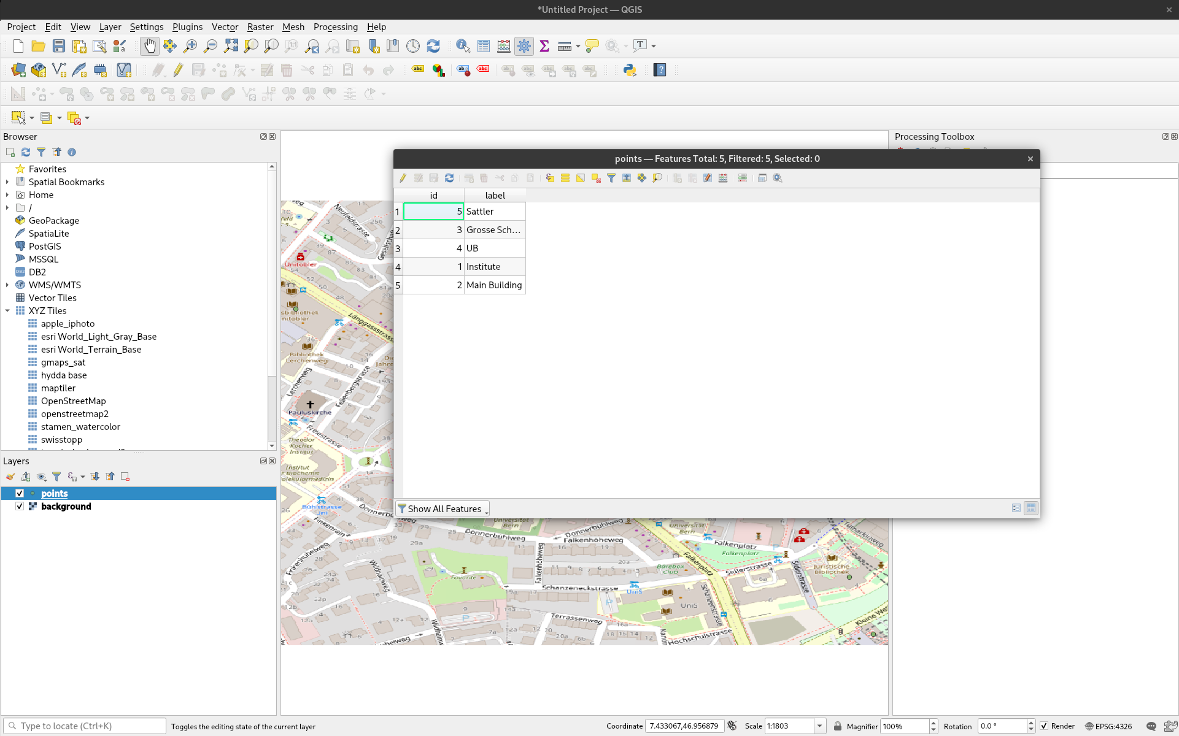Select the Pan Map hand tool
Image resolution: width=1179 pixels, height=736 pixels.
[x=149, y=46]
